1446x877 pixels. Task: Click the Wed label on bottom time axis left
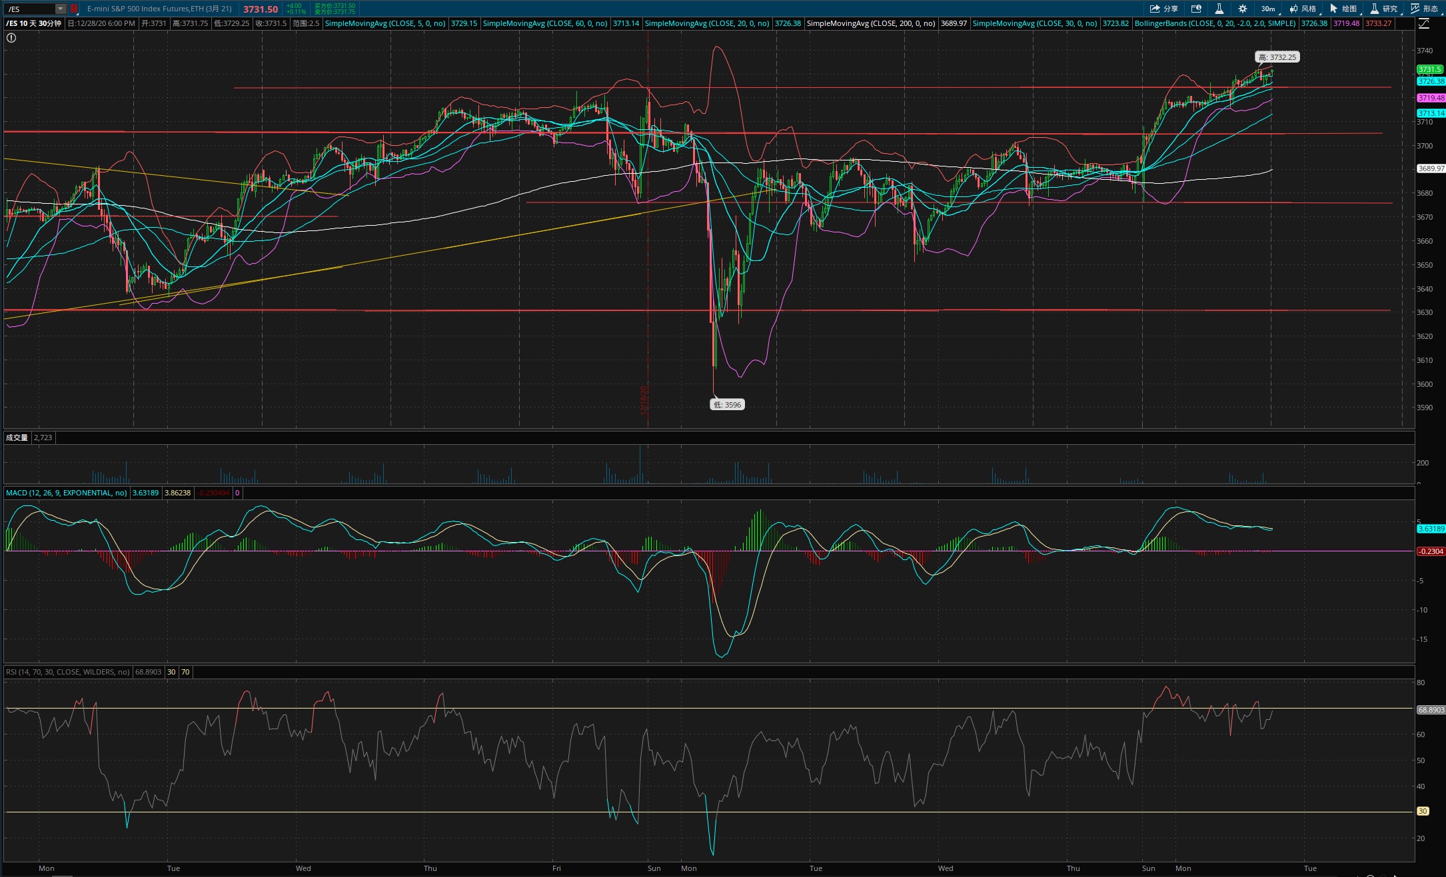pyautogui.click(x=303, y=868)
